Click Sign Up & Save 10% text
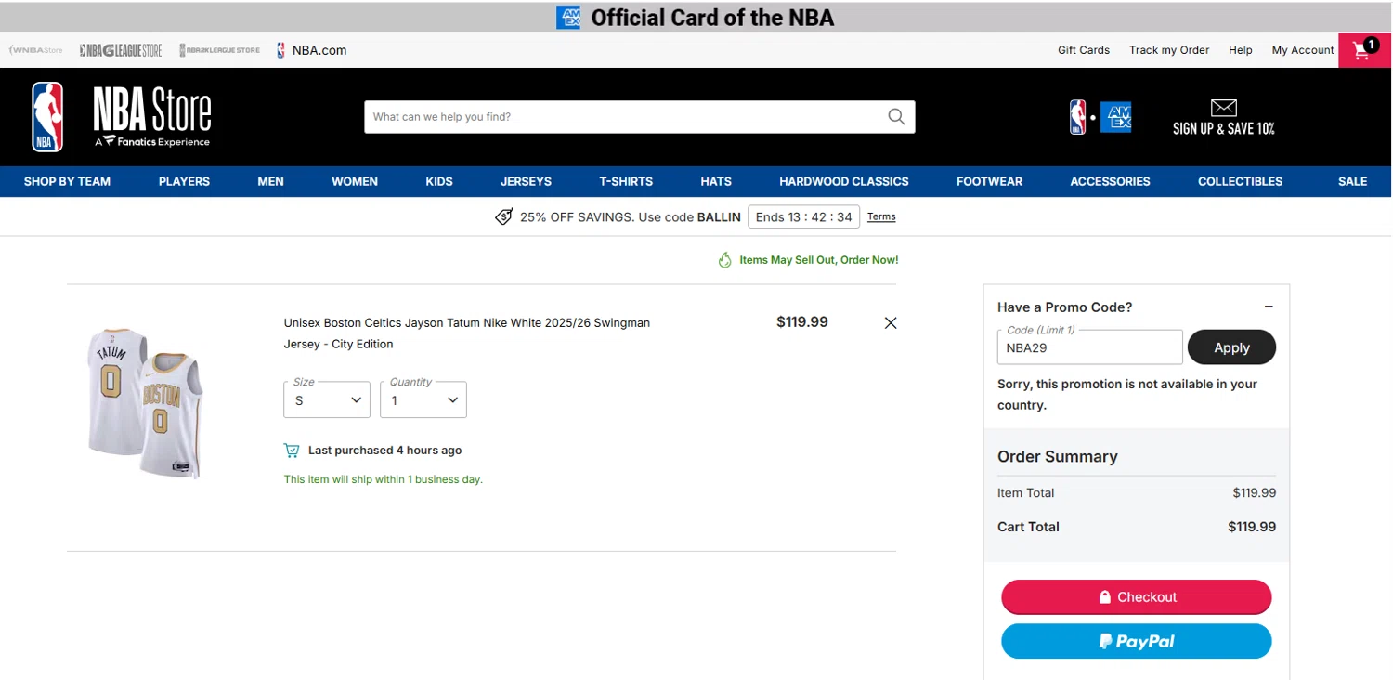Image resolution: width=1393 pixels, height=680 pixels. pos(1224,129)
